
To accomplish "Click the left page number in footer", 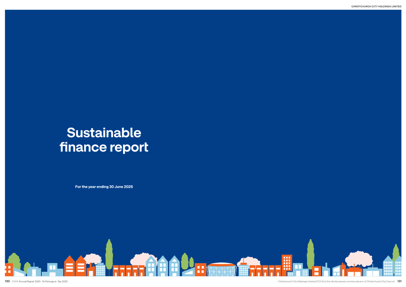I will click(x=7, y=281).
